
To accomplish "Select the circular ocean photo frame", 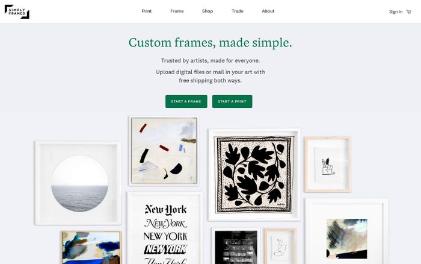I will tap(78, 183).
